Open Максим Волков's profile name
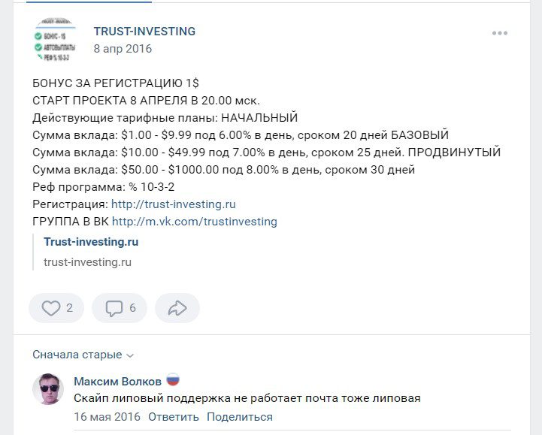This screenshot has width=542, height=435. click(x=117, y=381)
